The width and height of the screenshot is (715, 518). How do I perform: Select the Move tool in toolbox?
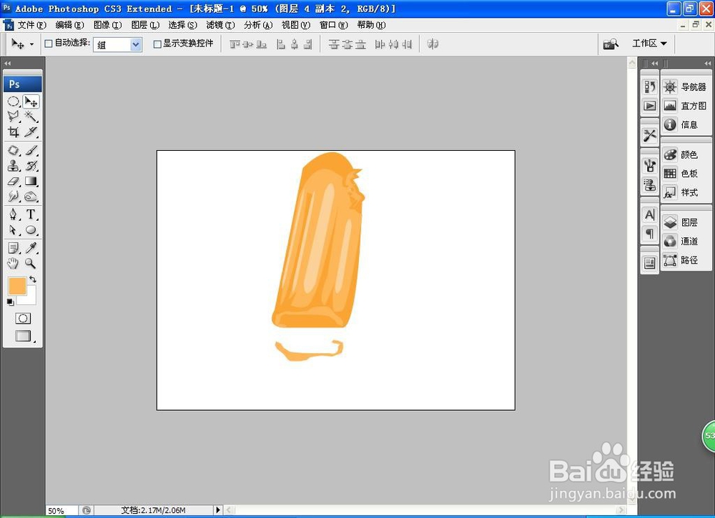coord(31,101)
